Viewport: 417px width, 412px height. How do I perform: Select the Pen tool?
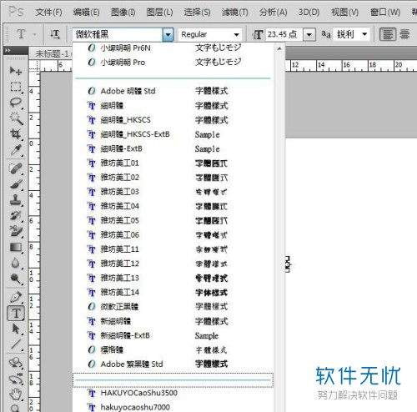[x=16, y=297]
